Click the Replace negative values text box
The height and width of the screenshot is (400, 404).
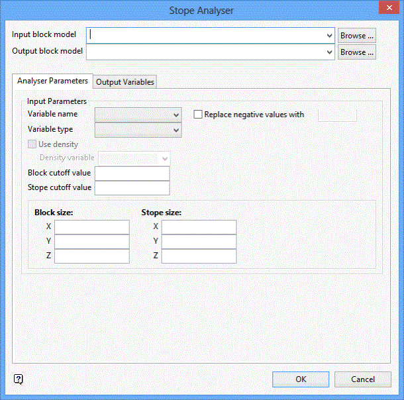pyautogui.click(x=337, y=115)
